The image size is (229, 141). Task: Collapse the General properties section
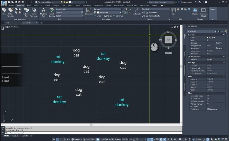[x=224, y=35]
